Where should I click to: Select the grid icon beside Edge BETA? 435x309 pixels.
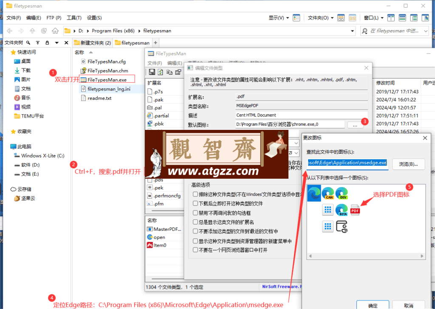pyautogui.click(x=328, y=210)
